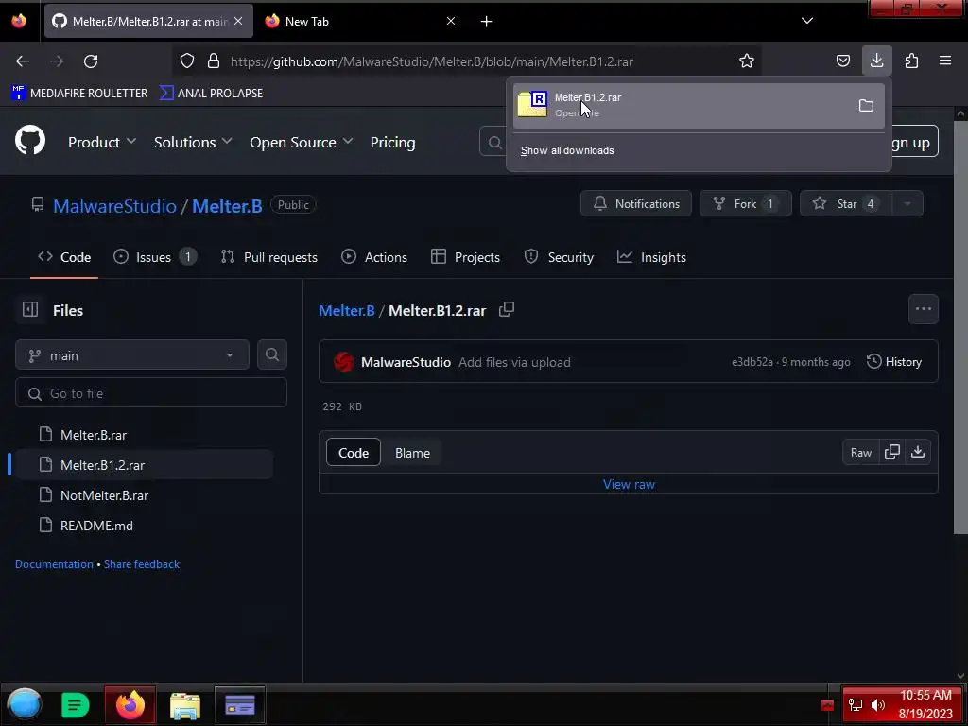Open the star lists dropdown arrow
This screenshot has width=968, height=726.
point(907,204)
